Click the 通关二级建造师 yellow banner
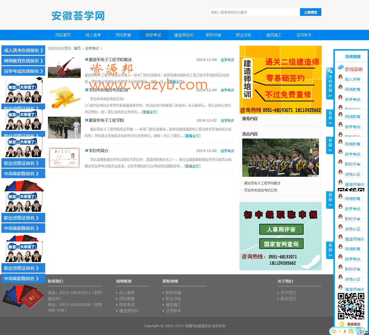The image size is (369, 335). [x=281, y=80]
